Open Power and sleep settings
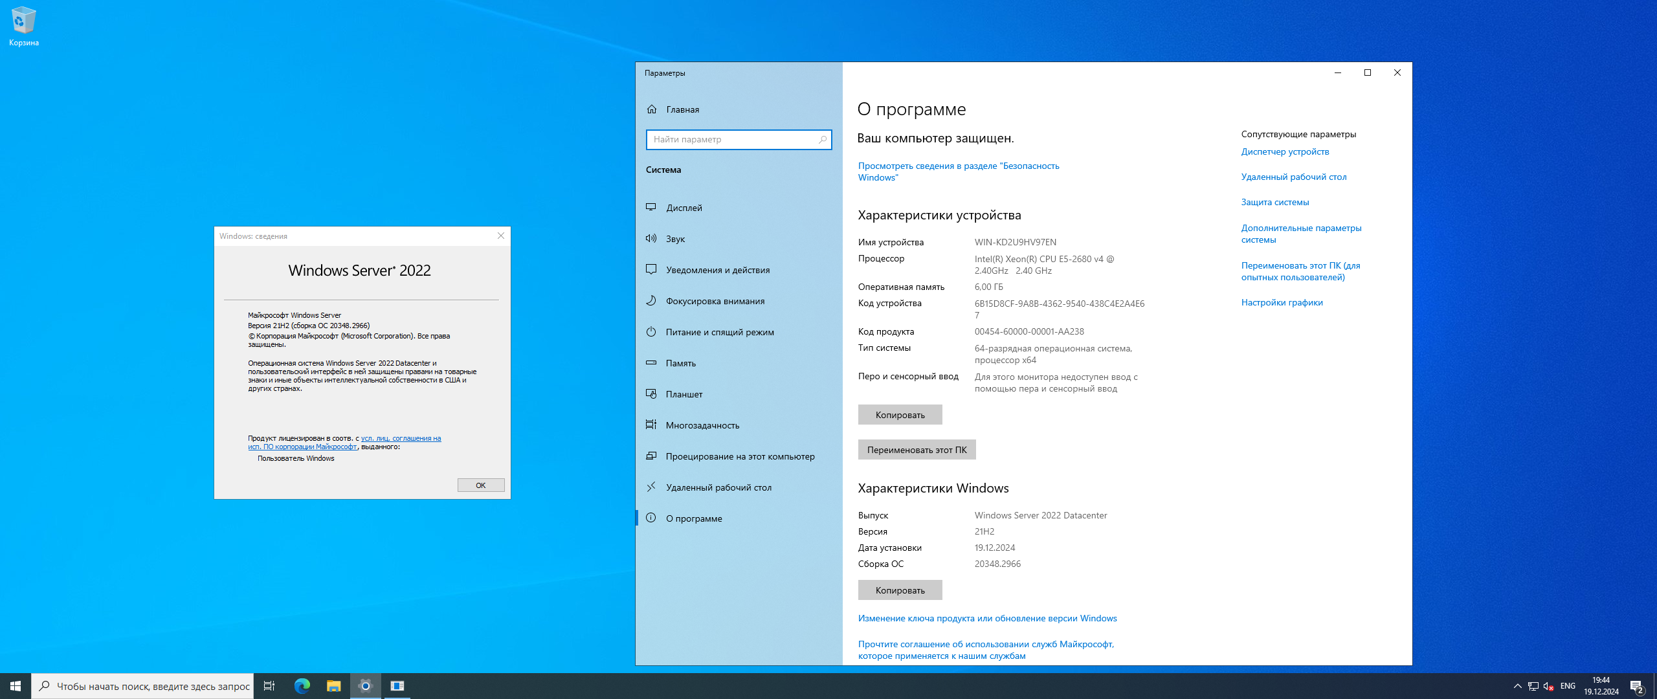1657x699 pixels. tap(719, 332)
